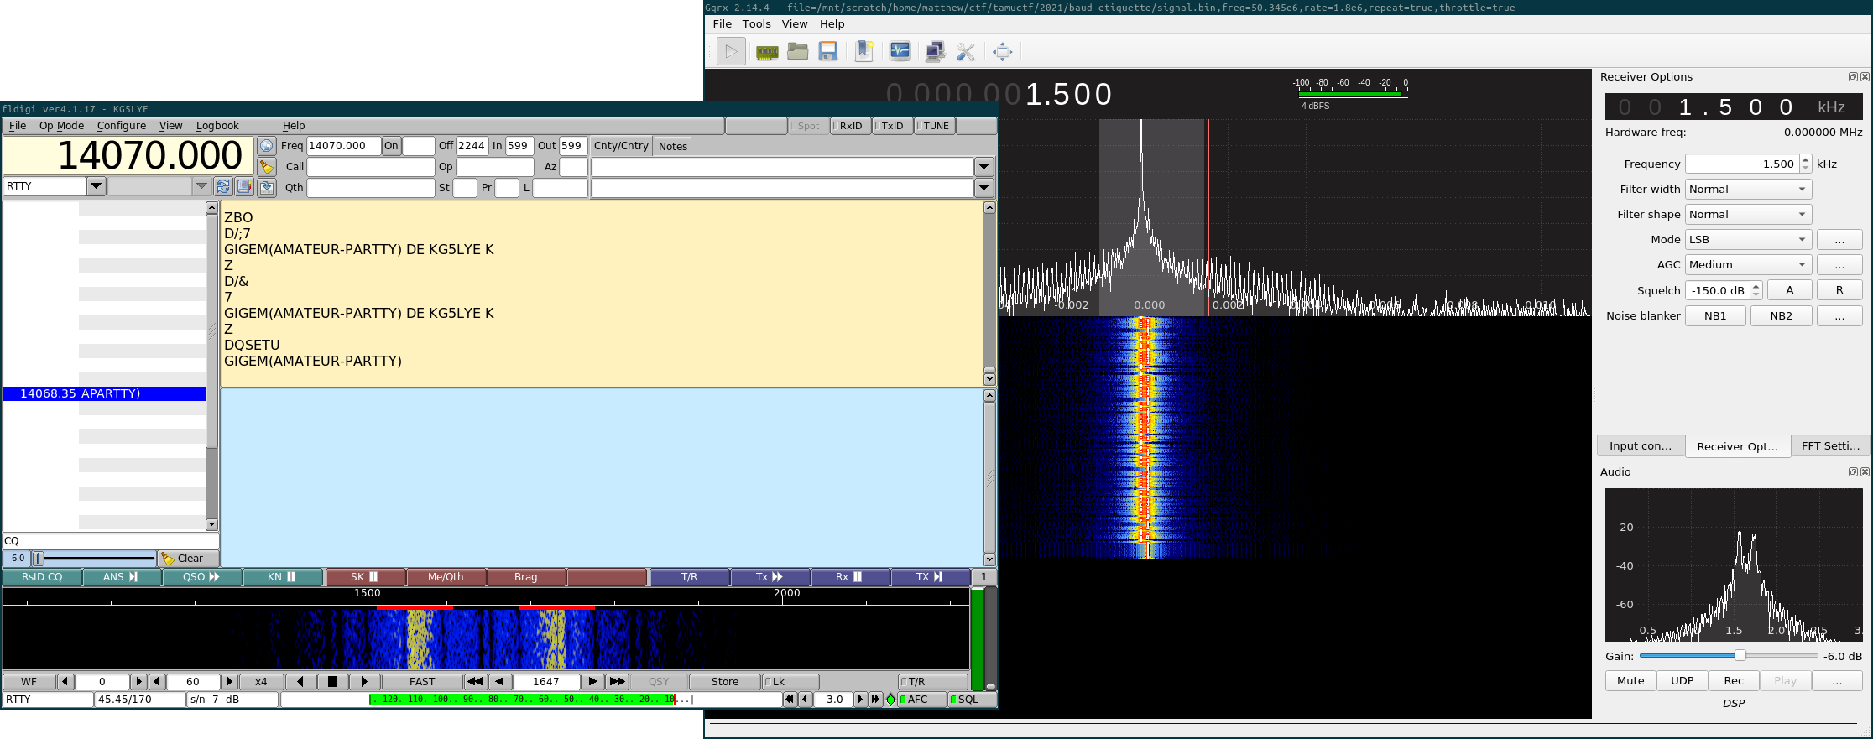This screenshot has width=1873, height=739.
Task: Undock the Gqrx Receiver Options panel
Action: [1853, 77]
